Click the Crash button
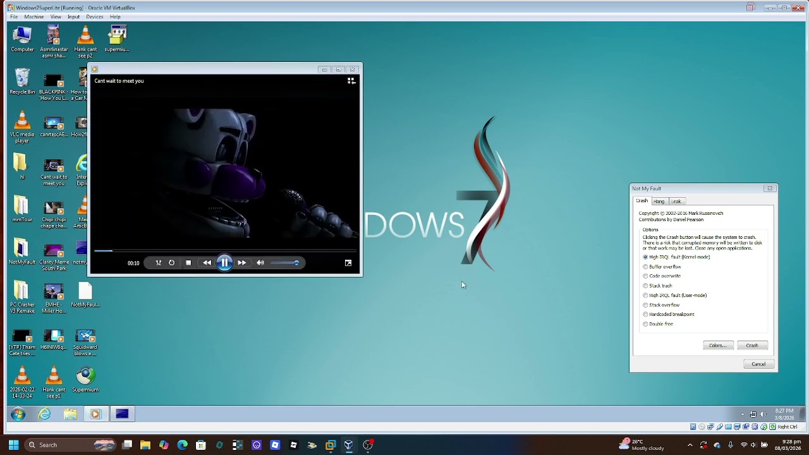This screenshot has width=809, height=455. (752, 346)
